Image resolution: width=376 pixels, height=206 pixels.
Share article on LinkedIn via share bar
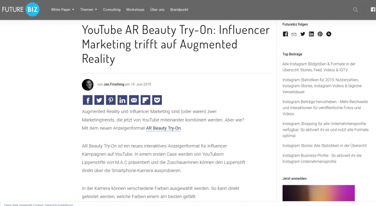[122, 100]
